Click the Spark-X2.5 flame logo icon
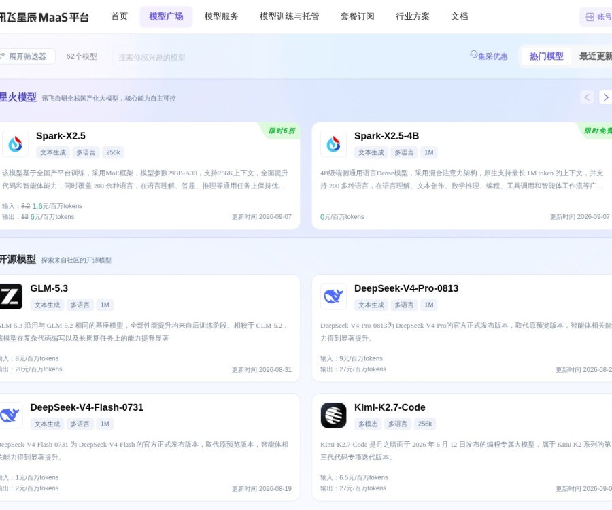Screen dimensions: 612x510 tap(15, 144)
